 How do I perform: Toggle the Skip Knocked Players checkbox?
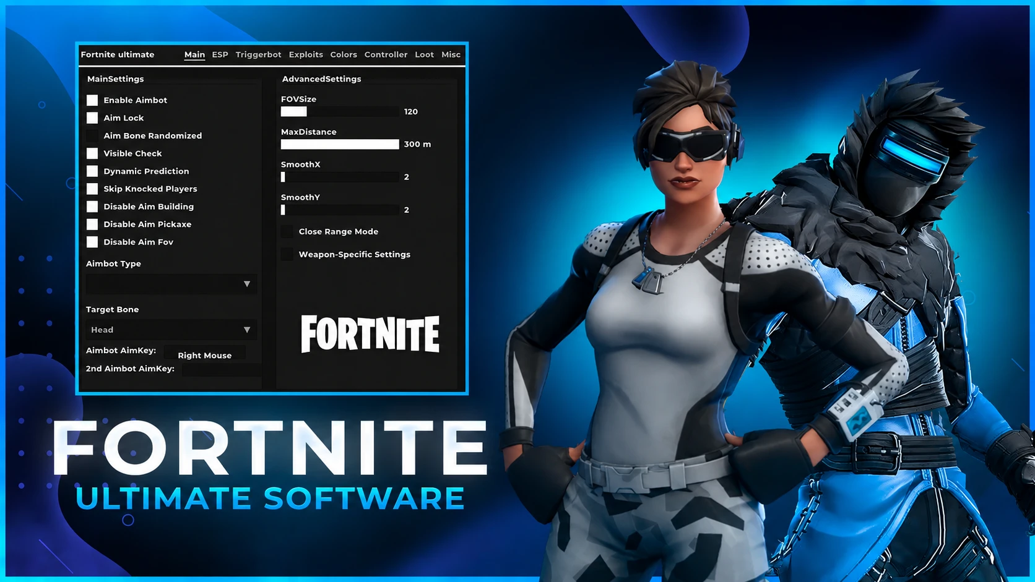[x=92, y=189]
